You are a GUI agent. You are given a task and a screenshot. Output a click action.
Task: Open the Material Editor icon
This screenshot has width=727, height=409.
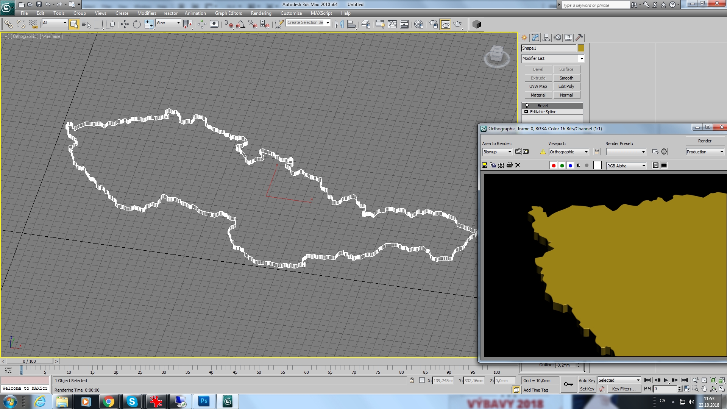(418, 25)
